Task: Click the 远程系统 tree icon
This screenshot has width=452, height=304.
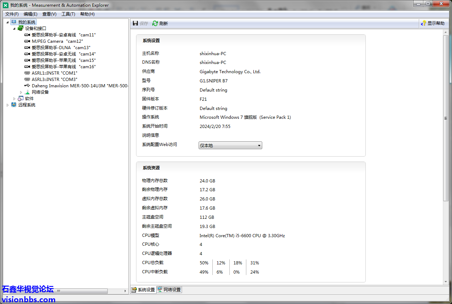Action: point(14,105)
